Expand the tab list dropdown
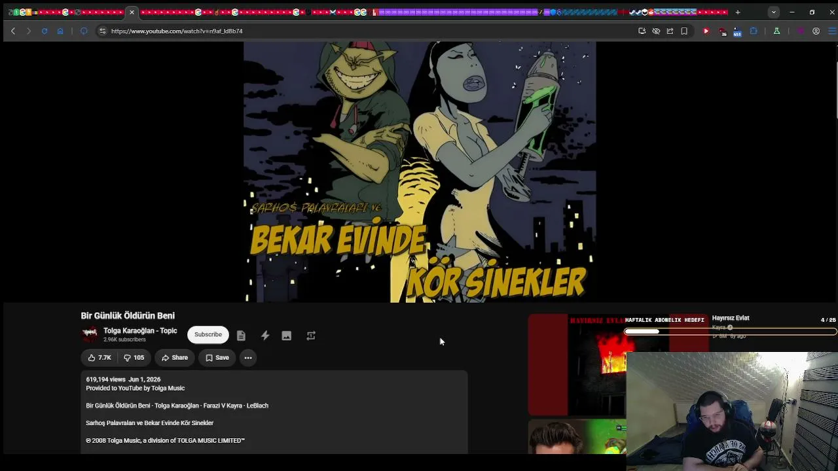This screenshot has width=838, height=471. pos(774,12)
